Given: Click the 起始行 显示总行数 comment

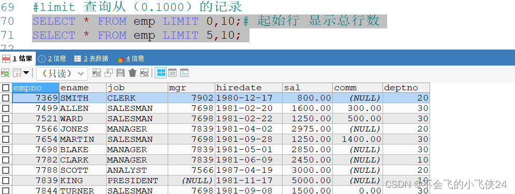Looking at the screenshot, I should click(318, 21).
